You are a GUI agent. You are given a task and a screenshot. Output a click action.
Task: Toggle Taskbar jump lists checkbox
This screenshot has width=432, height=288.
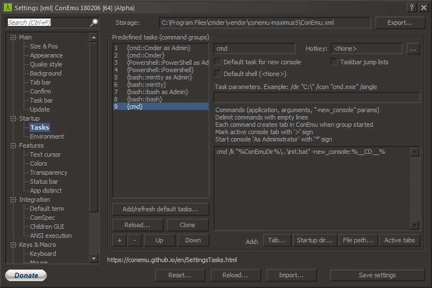click(x=334, y=62)
